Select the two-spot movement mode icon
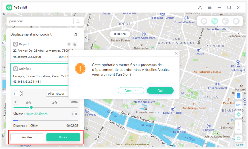The width and height of the screenshot is (248, 149). click(215, 21)
